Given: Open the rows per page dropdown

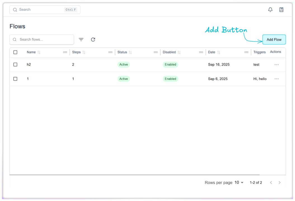Looking at the screenshot, I should click(x=238, y=182).
